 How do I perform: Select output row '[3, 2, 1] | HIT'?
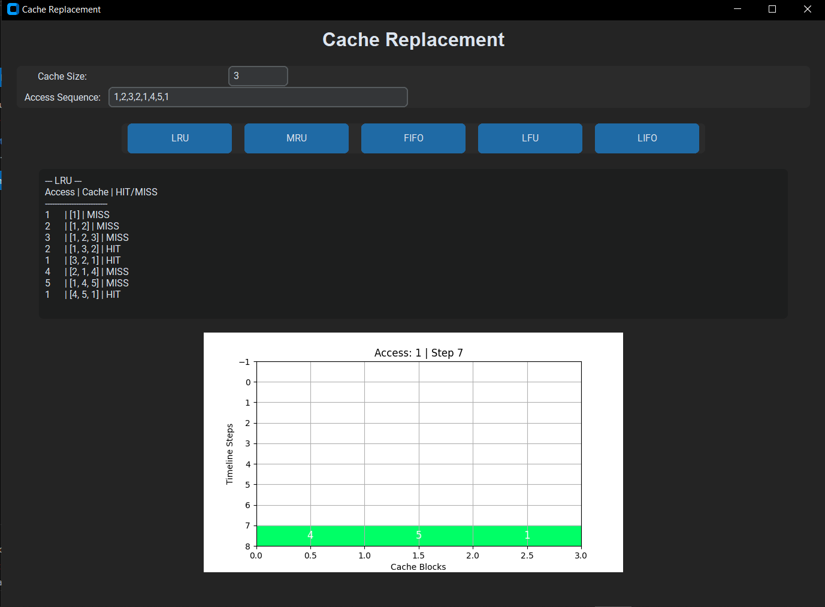pos(83,260)
